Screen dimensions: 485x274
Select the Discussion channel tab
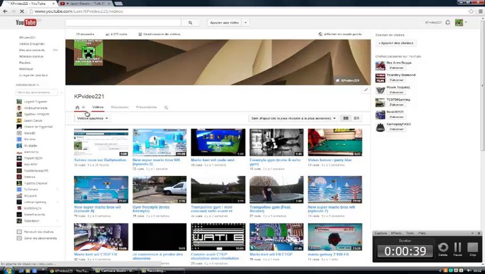coord(119,107)
